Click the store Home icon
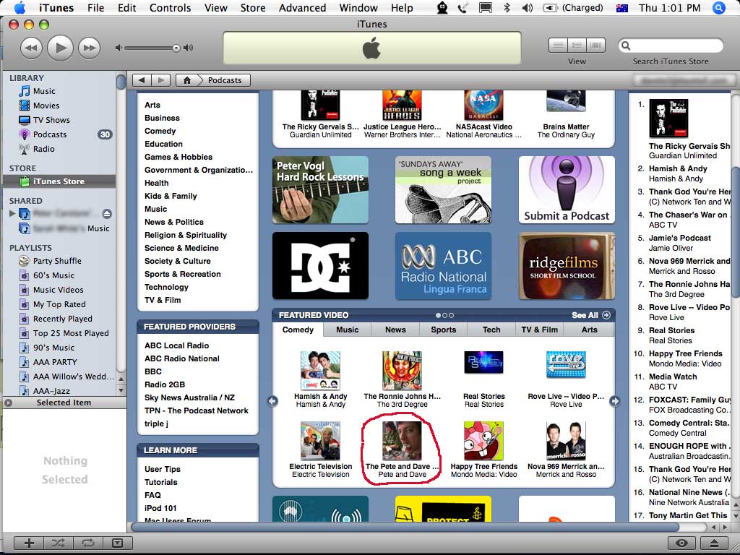Screen dimensions: 740x555 pyautogui.click(x=187, y=80)
